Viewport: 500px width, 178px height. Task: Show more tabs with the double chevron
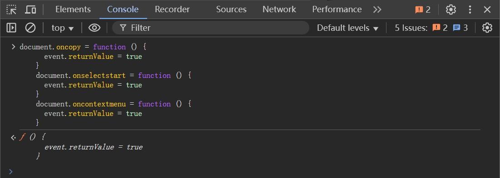pyautogui.click(x=377, y=10)
